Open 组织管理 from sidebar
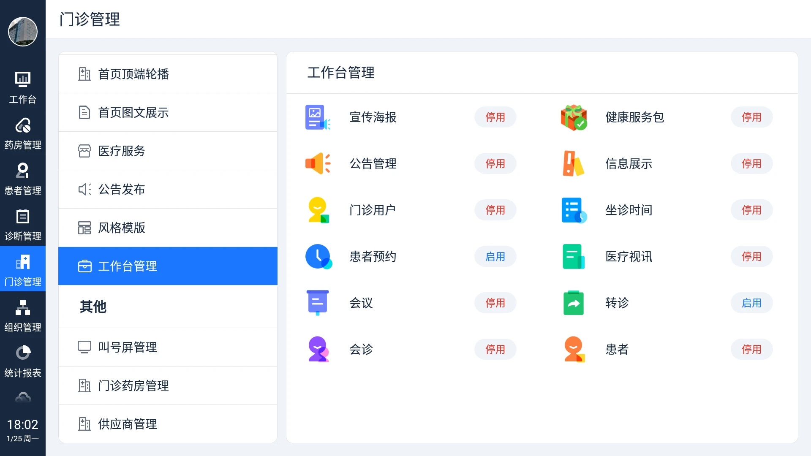Viewport: 811px width, 456px height. tap(23, 315)
